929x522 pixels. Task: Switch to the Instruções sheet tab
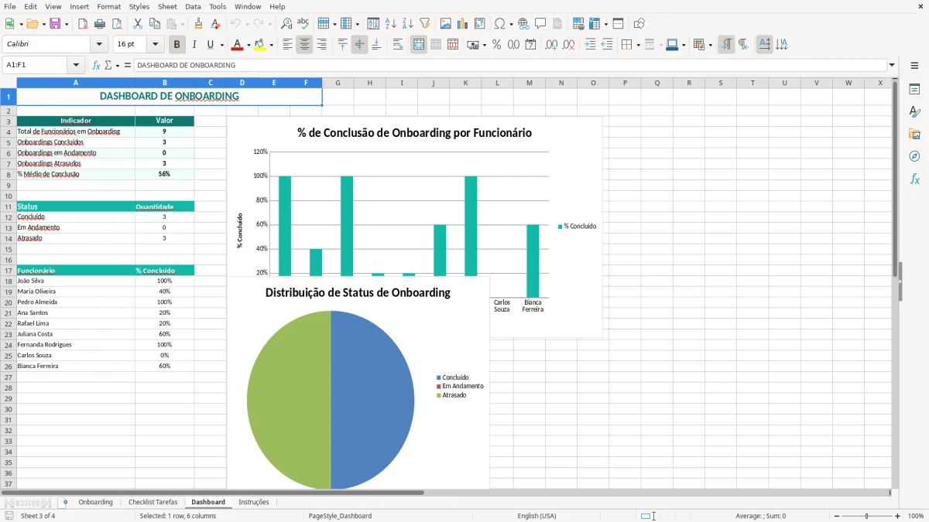(x=254, y=502)
